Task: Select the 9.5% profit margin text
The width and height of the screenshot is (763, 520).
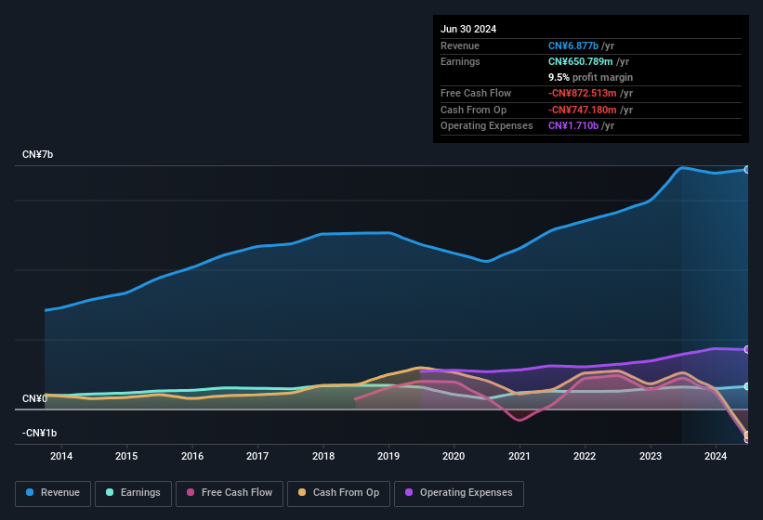Action: [590, 77]
